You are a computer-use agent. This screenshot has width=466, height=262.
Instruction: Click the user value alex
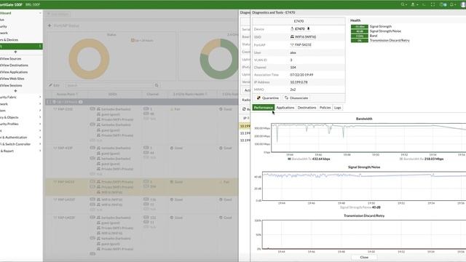coord(293,52)
